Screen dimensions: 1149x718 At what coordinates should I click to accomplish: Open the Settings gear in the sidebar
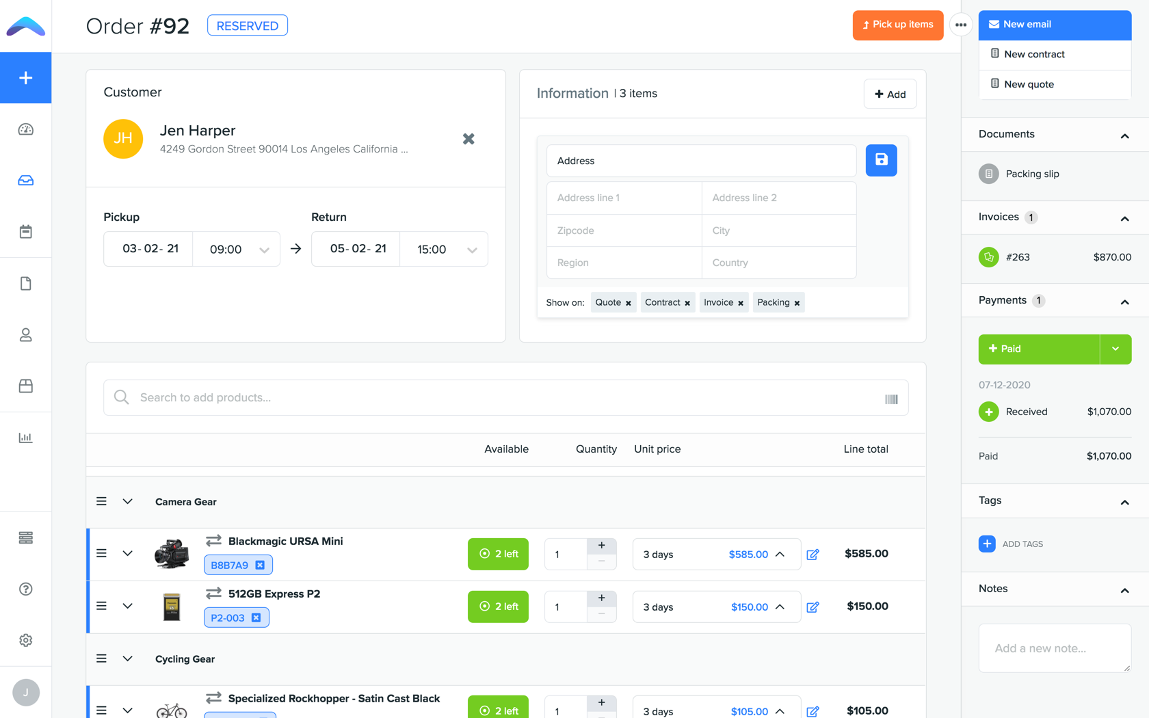tap(25, 640)
